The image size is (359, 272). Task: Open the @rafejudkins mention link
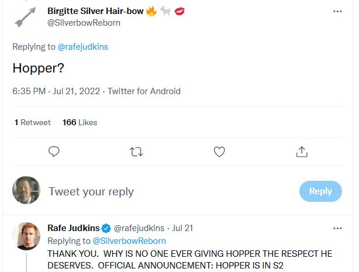pyautogui.click(x=83, y=46)
